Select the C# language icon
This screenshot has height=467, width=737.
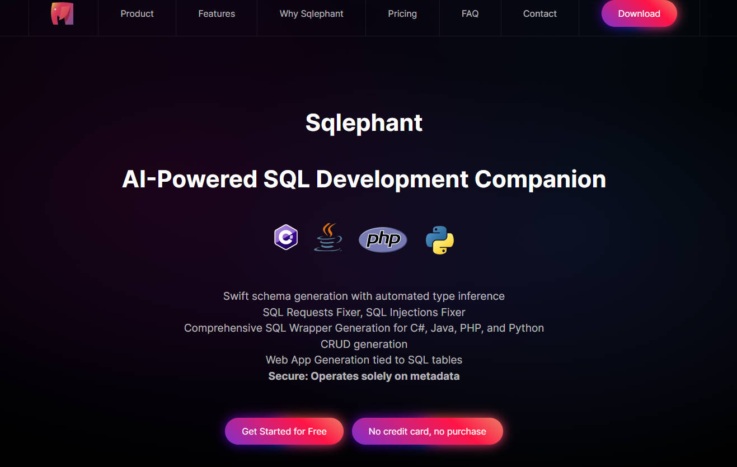point(285,237)
